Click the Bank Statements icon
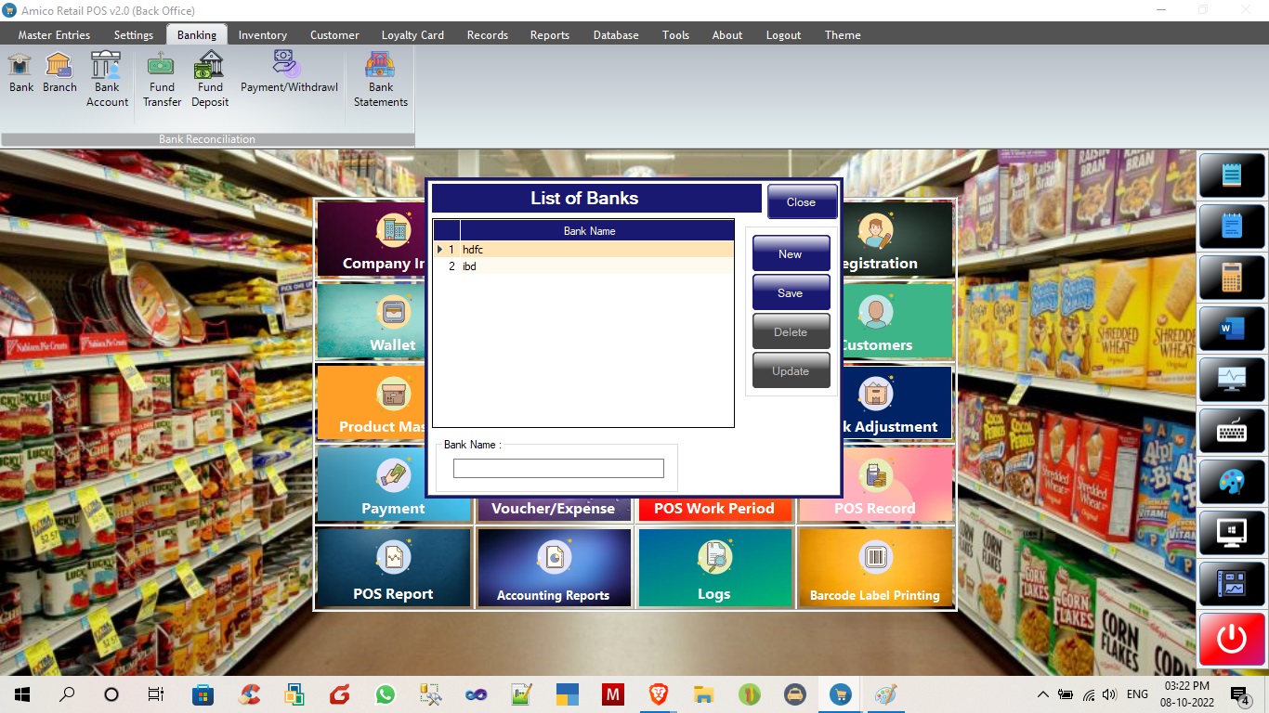 click(380, 79)
